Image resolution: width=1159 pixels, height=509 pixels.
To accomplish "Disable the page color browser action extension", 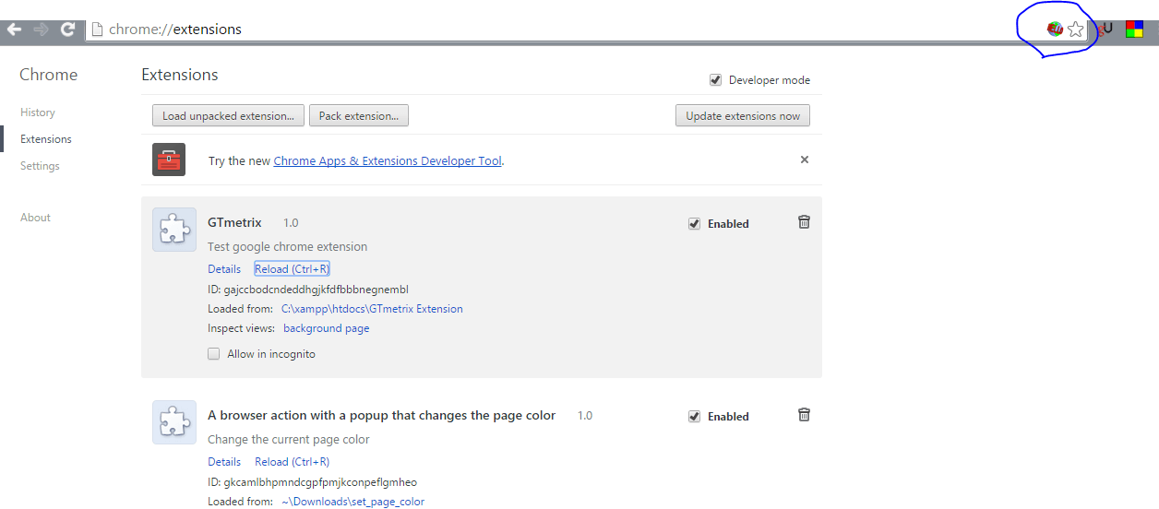I will [x=695, y=417].
